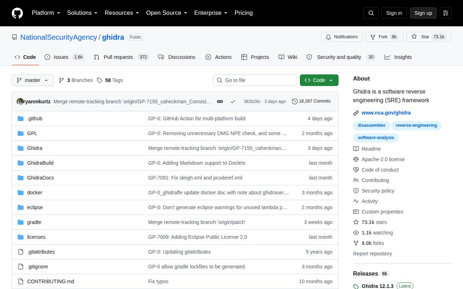Open the Wiki tab
The width and height of the screenshot is (463, 289).
click(288, 57)
